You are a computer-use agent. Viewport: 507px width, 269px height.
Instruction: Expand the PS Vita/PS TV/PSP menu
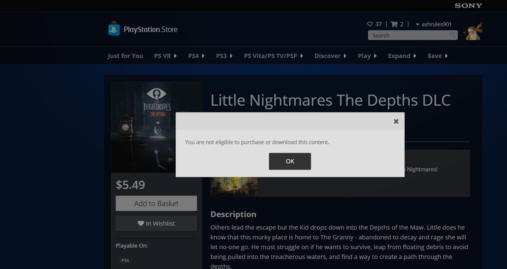click(x=273, y=56)
